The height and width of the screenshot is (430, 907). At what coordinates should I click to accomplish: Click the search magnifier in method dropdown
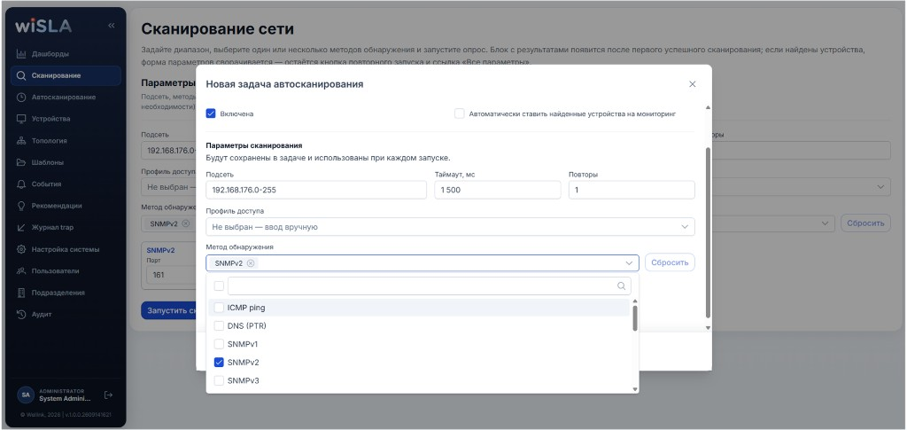pos(621,285)
